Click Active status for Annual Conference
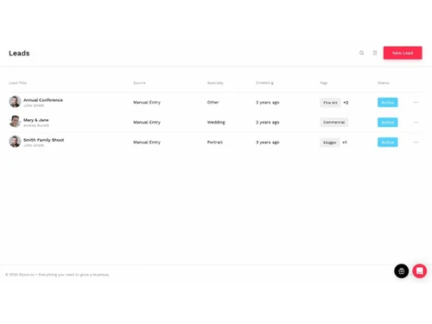The width and height of the screenshot is (432, 324). point(388,103)
